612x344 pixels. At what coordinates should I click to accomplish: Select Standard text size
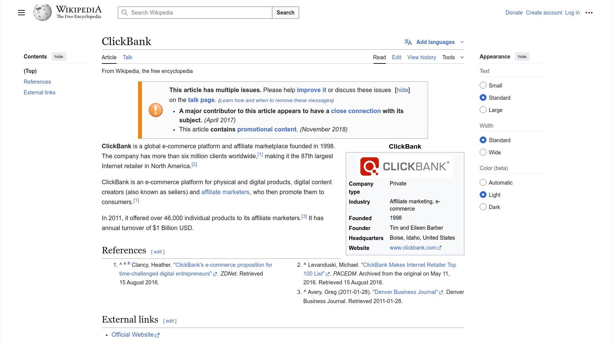click(483, 97)
